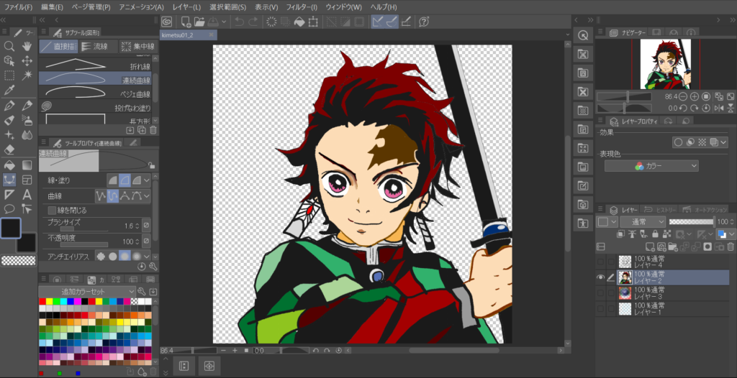This screenshot has width=737, height=378.
Task: Select the Move layer tool
Action: 27,60
